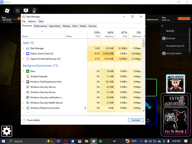192x144 pixels.
Task: Click the vertical scrollbar thumb in Task Manager
Action: point(144,45)
